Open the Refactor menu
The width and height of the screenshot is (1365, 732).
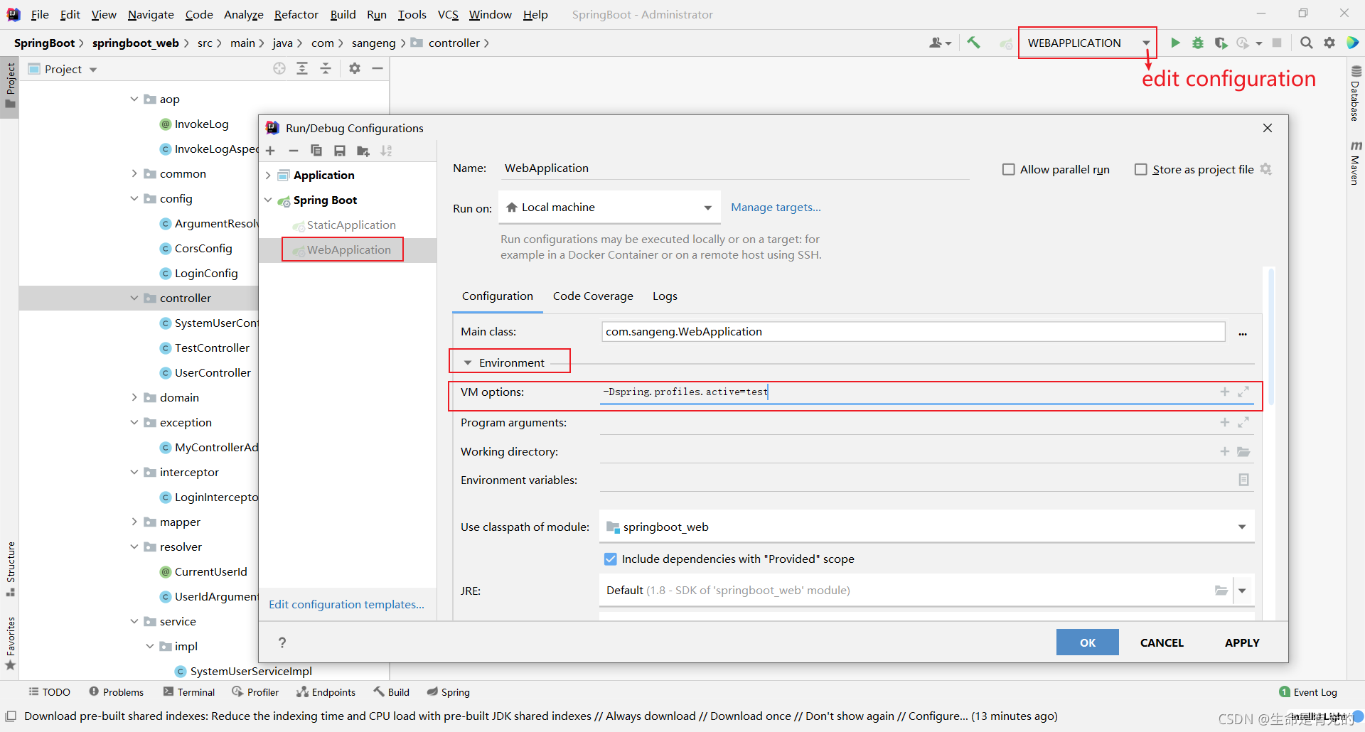[x=296, y=14]
